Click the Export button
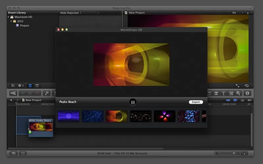 click(x=196, y=102)
